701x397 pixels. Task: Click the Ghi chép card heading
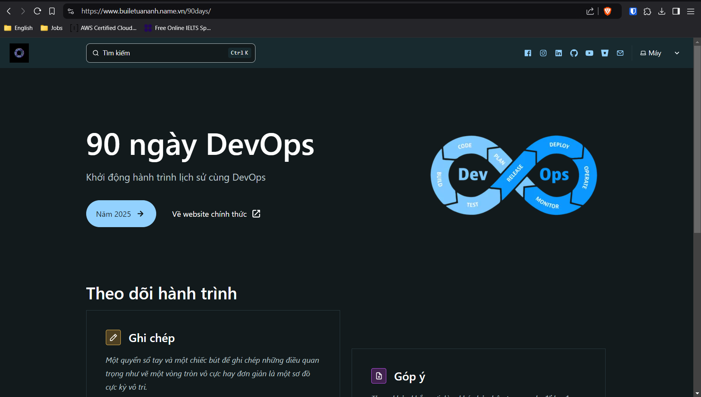click(152, 338)
